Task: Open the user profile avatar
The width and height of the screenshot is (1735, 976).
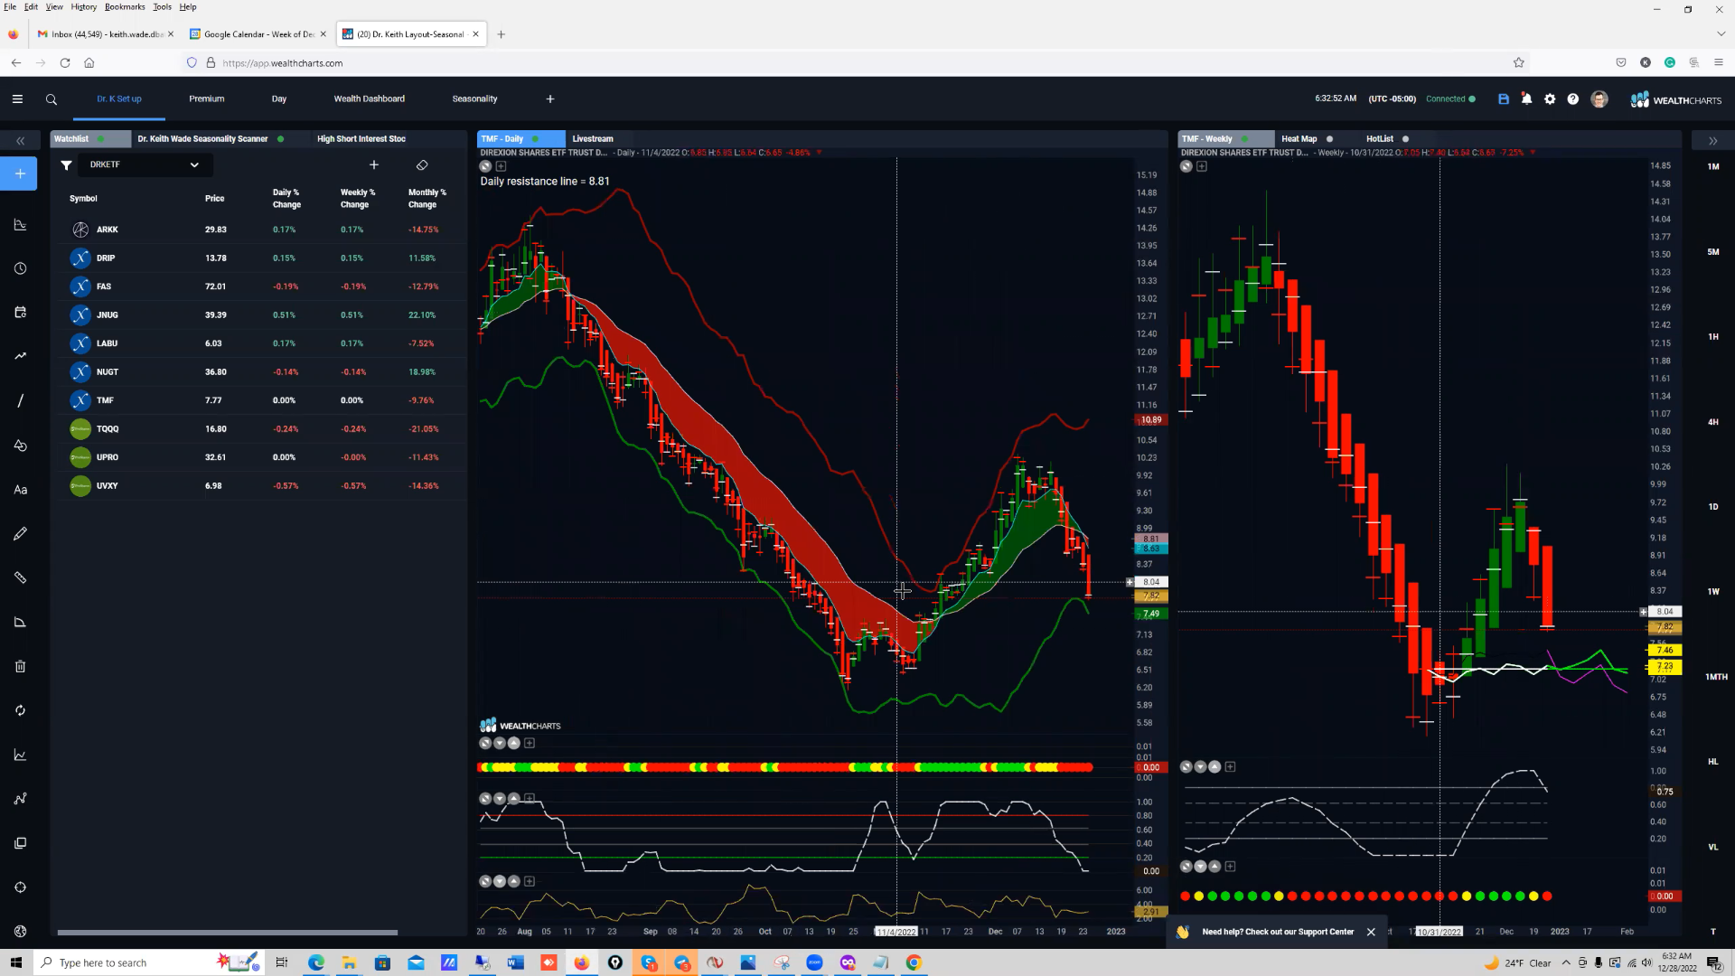Action: pyautogui.click(x=1599, y=99)
